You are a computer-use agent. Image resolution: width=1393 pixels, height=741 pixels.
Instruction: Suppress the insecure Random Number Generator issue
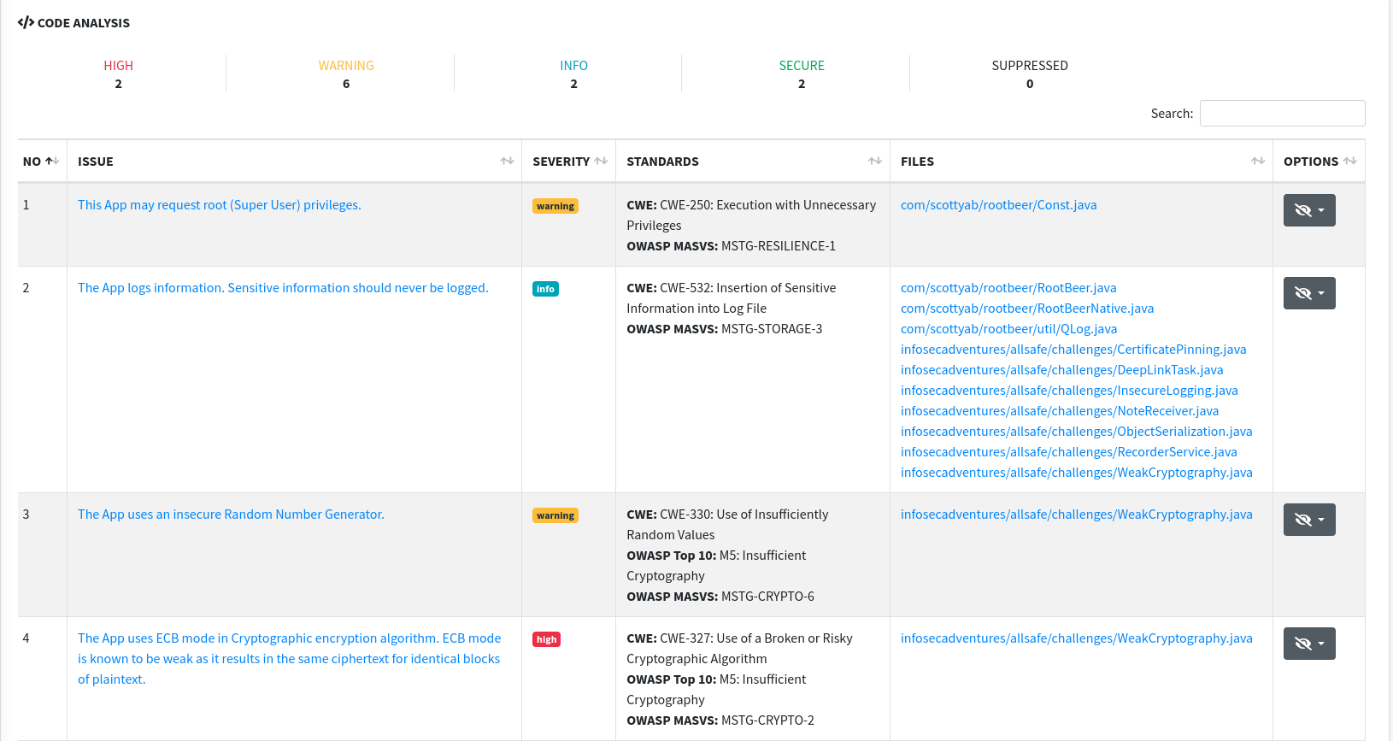(x=1308, y=520)
